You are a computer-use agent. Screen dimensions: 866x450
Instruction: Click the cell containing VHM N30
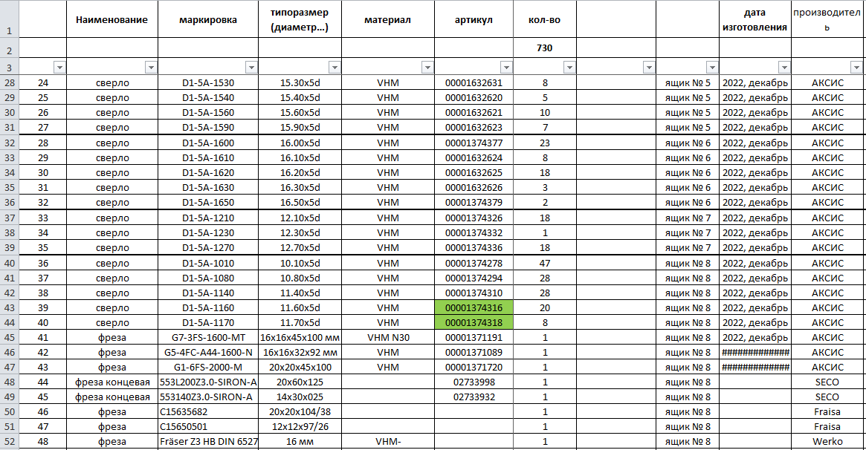tap(387, 338)
